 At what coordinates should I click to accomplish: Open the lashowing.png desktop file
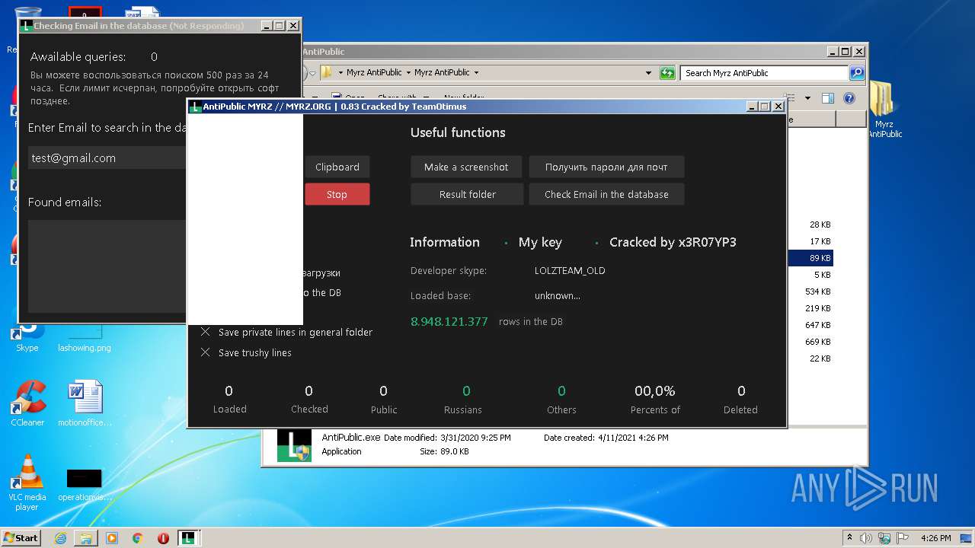(x=85, y=339)
